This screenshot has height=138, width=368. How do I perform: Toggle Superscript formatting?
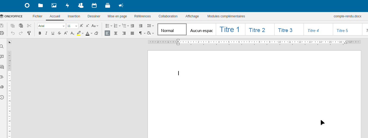[x=66, y=33]
